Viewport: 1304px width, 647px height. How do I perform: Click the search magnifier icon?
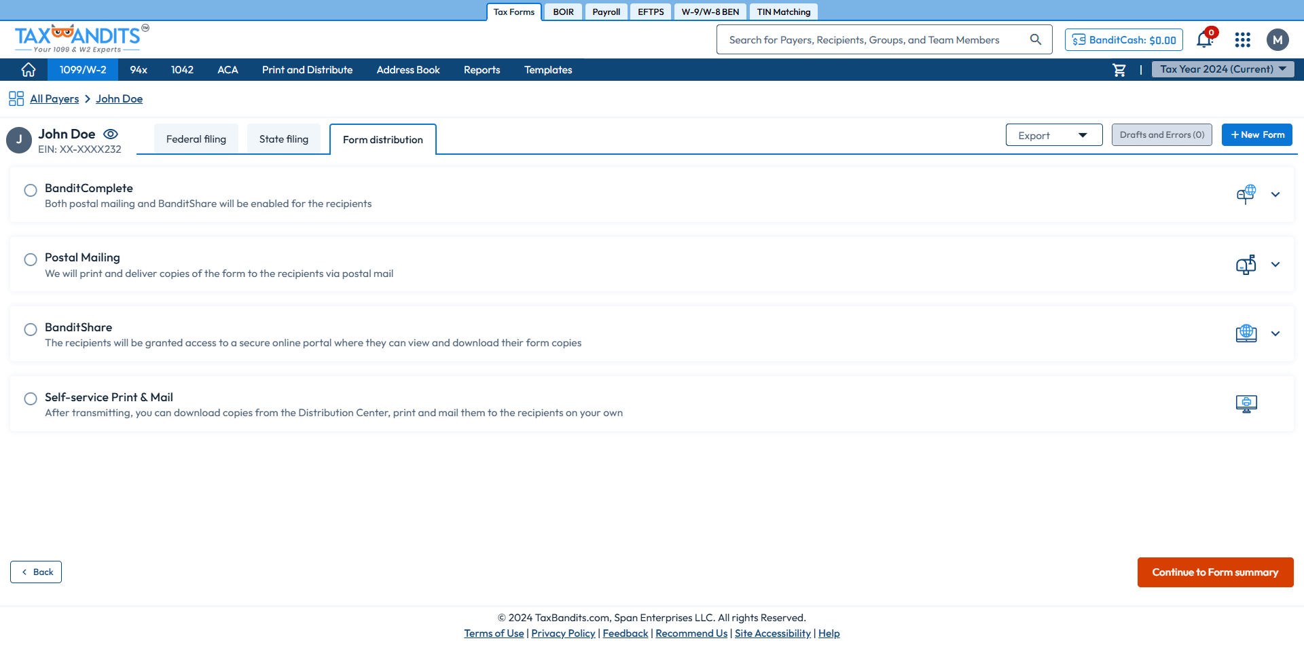pos(1036,39)
